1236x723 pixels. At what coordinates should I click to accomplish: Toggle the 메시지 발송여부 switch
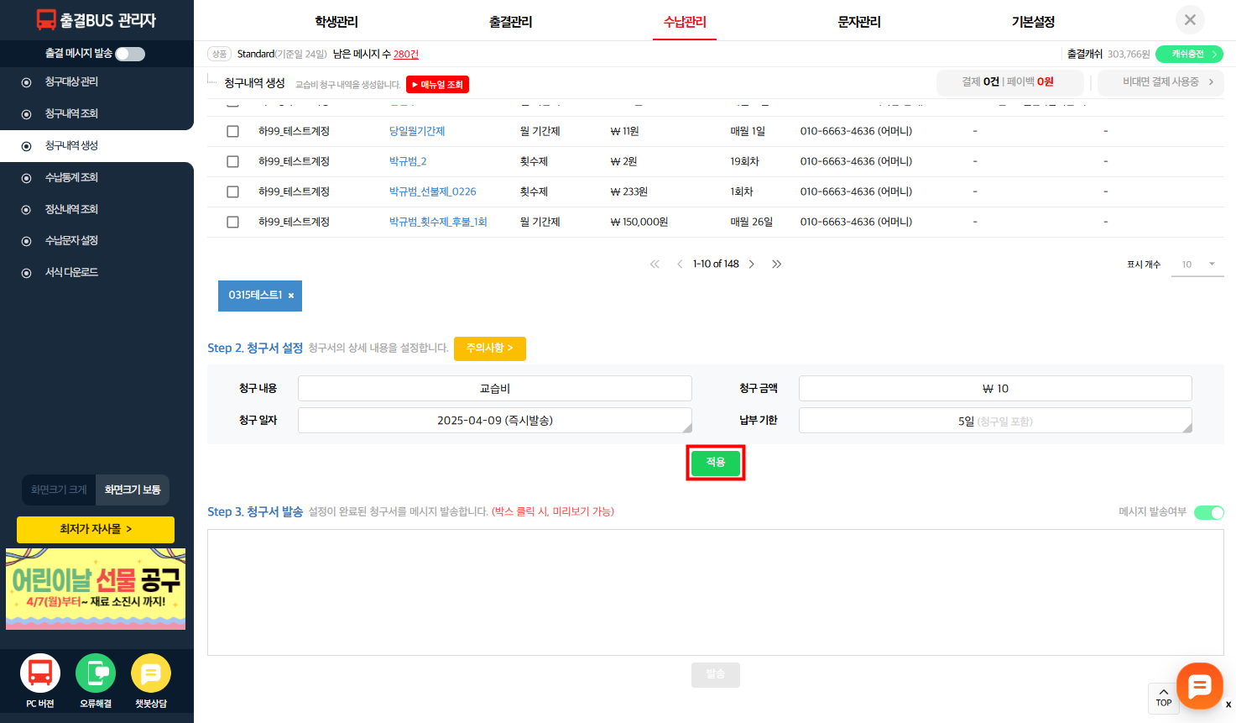1208,512
